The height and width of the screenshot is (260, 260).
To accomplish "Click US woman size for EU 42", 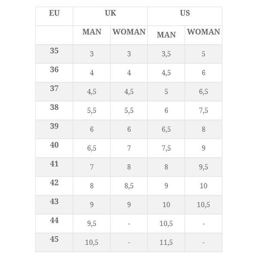I will pyautogui.click(x=203, y=186).
